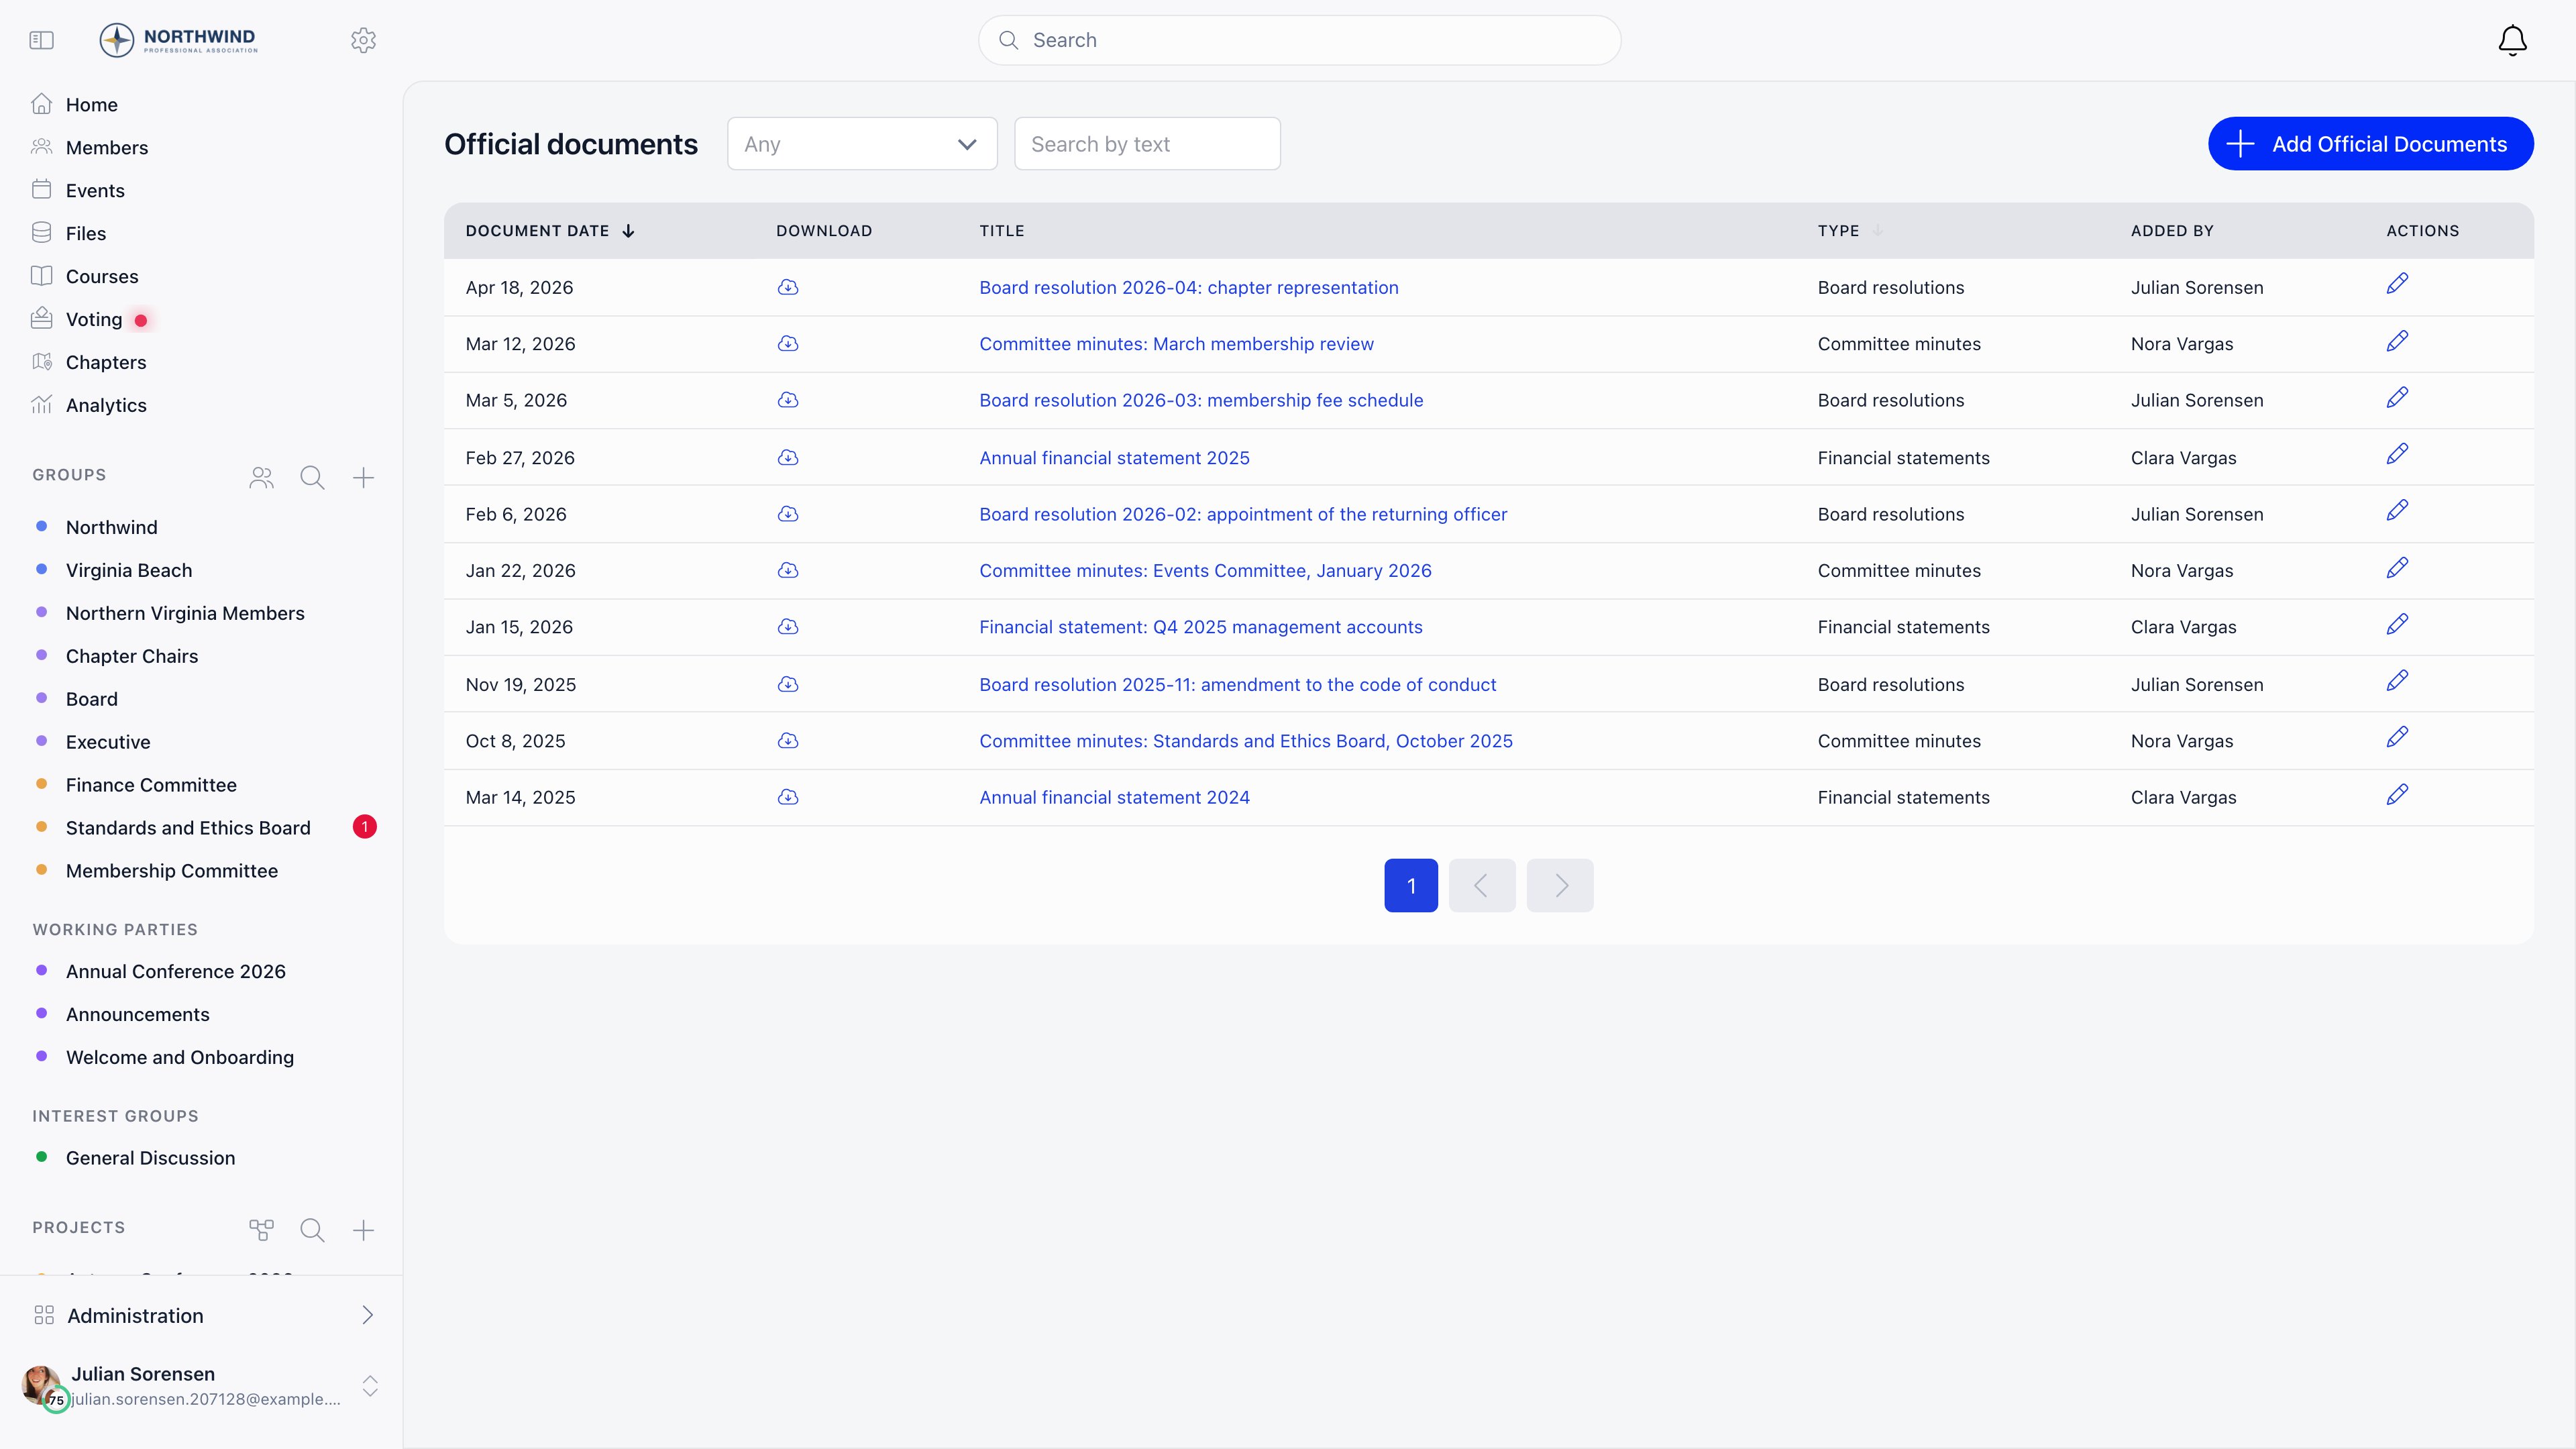Screen dimensions: 2576x1449
Task: Open Voting section
Action: (x=94, y=320)
